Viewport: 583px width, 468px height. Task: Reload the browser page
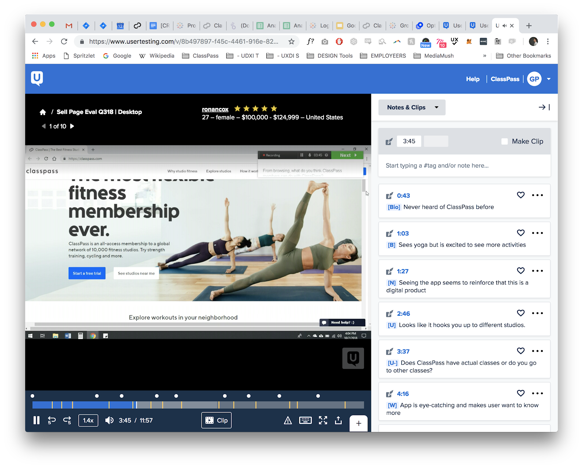(64, 42)
